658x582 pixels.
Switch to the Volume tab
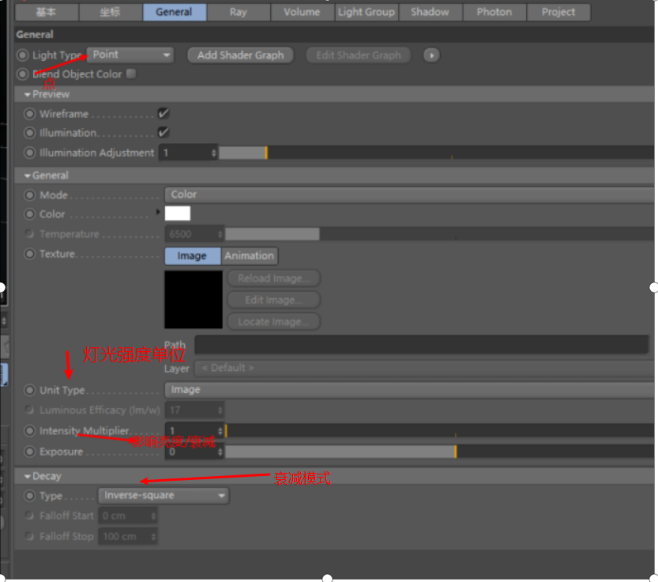[302, 12]
